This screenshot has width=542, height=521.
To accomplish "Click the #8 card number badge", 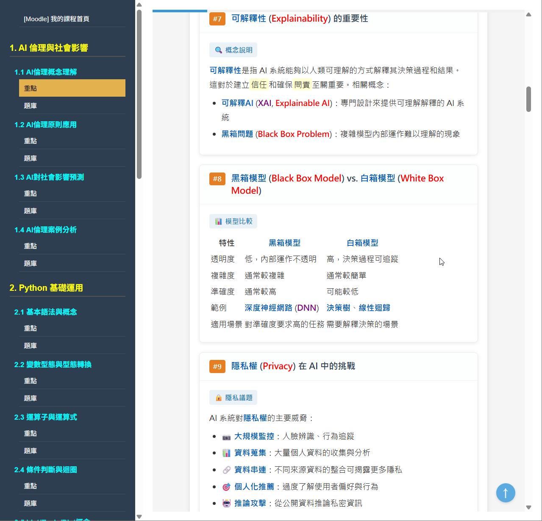I will (217, 178).
